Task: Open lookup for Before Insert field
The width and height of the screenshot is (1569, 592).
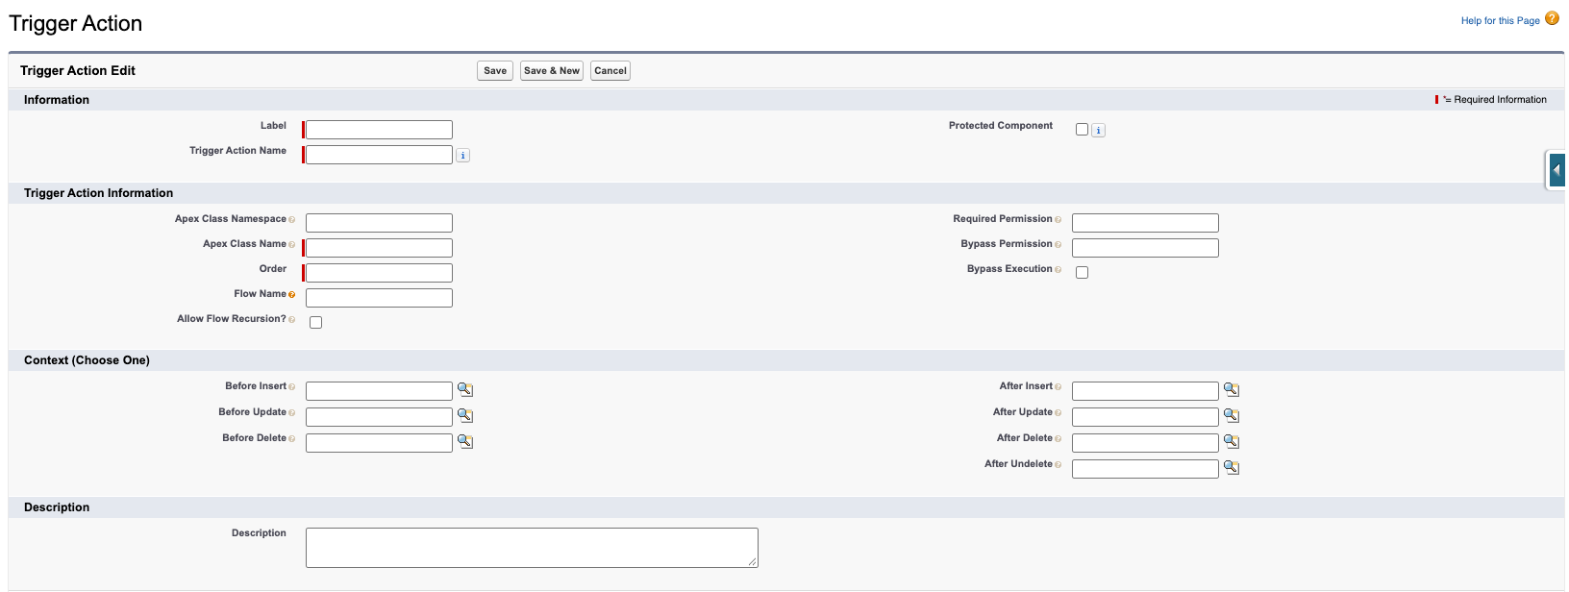Action: pos(465,389)
